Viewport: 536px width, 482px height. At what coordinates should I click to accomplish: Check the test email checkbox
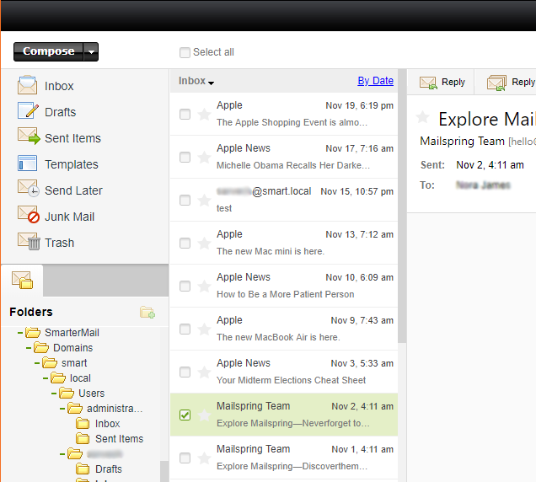click(x=185, y=200)
